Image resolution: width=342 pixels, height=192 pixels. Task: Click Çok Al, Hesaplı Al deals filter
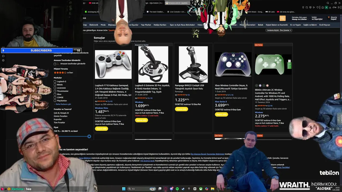click(61, 113)
